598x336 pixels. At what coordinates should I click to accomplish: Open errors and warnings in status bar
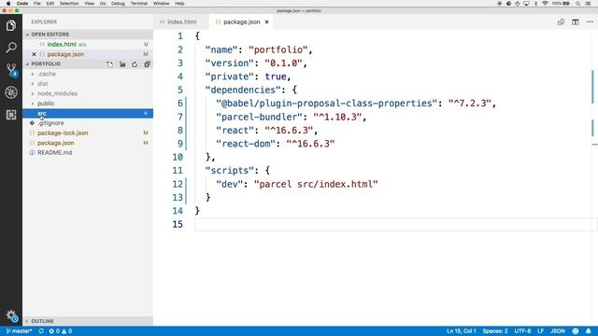60,331
